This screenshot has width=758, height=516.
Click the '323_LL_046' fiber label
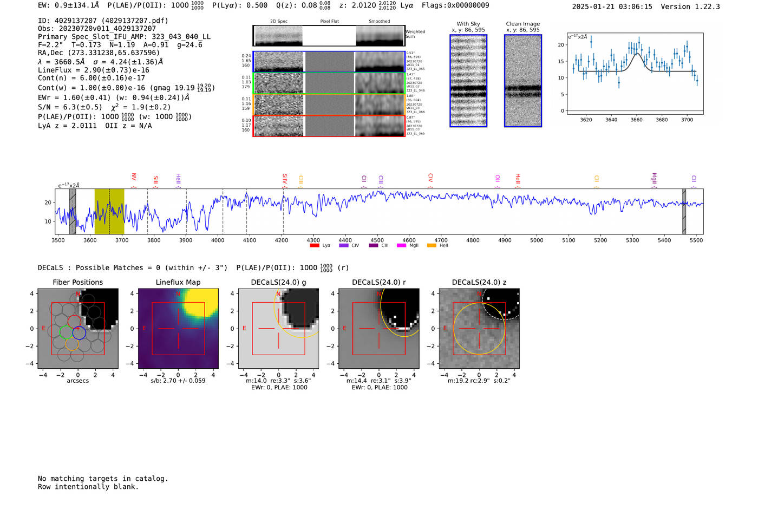tap(416, 90)
